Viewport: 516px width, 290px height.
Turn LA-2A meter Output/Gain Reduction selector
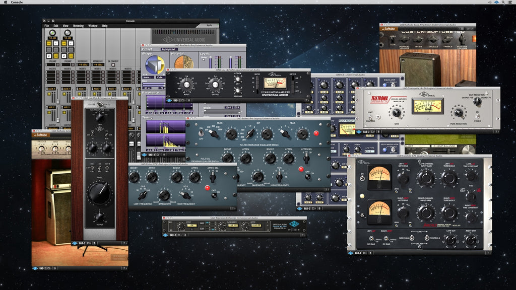477,102
